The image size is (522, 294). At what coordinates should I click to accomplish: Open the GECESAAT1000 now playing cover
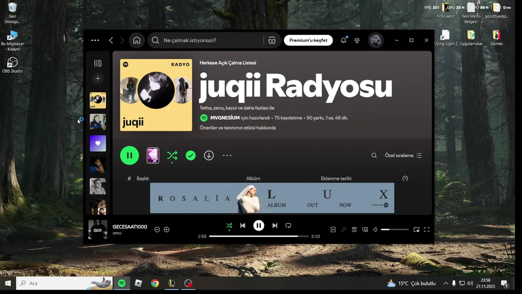coord(98,229)
